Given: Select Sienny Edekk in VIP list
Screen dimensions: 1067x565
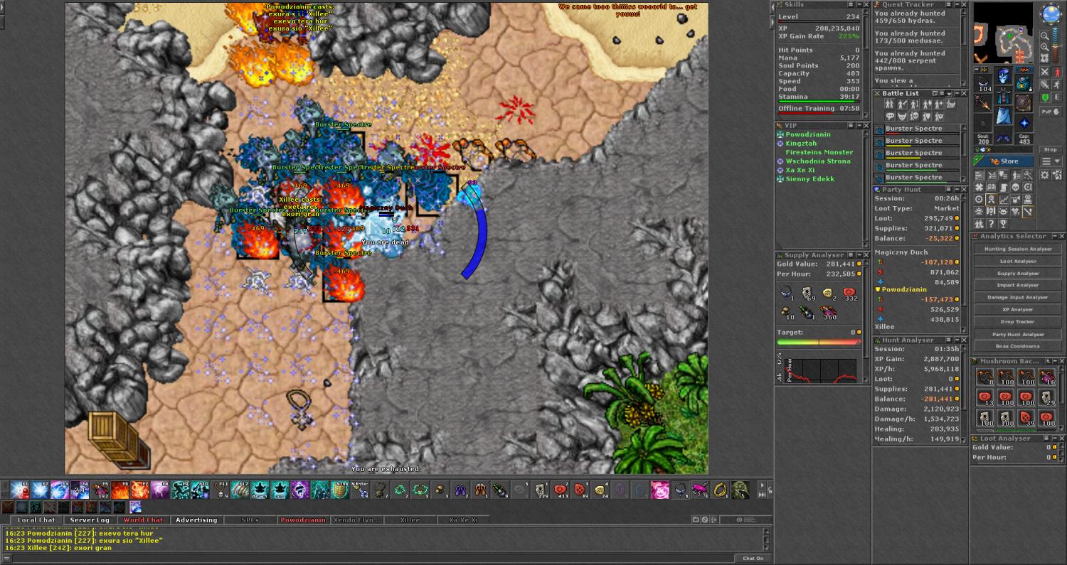Looking at the screenshot, I should click(809, 179).
